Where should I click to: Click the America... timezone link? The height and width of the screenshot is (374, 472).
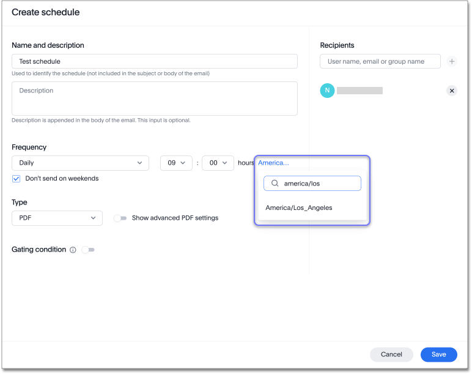(x=273, y=163)
